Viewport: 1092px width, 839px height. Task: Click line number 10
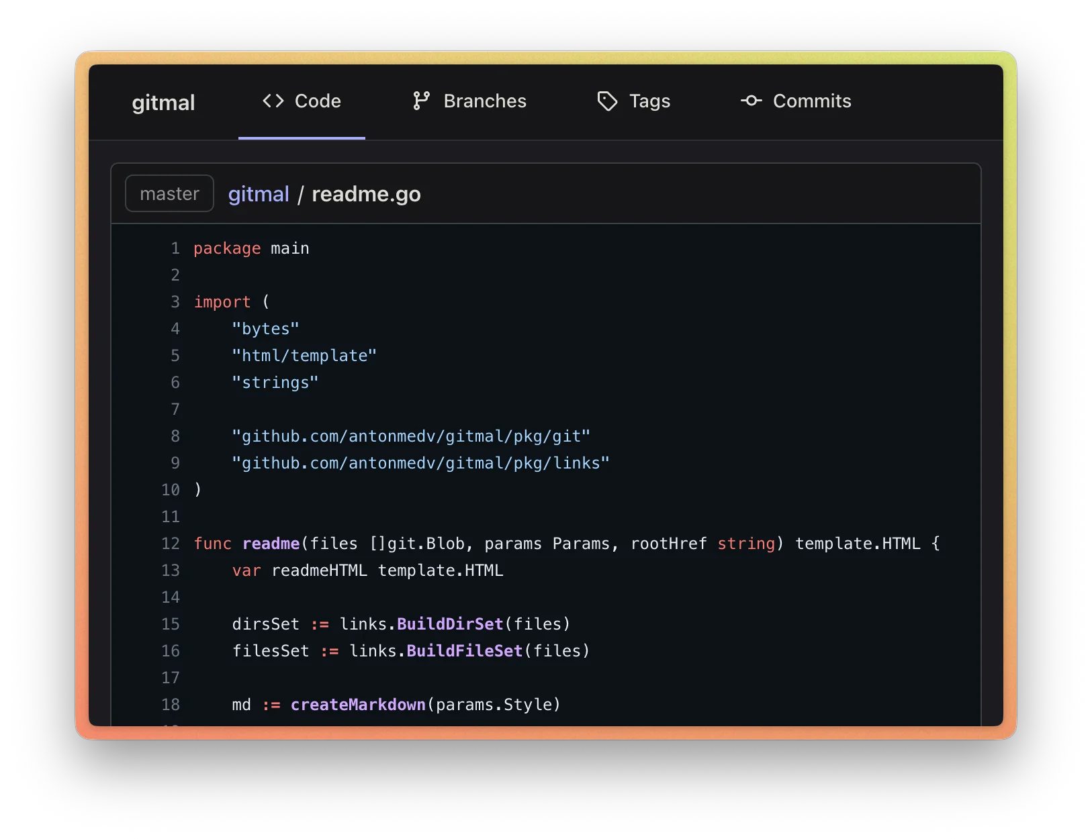171,490
